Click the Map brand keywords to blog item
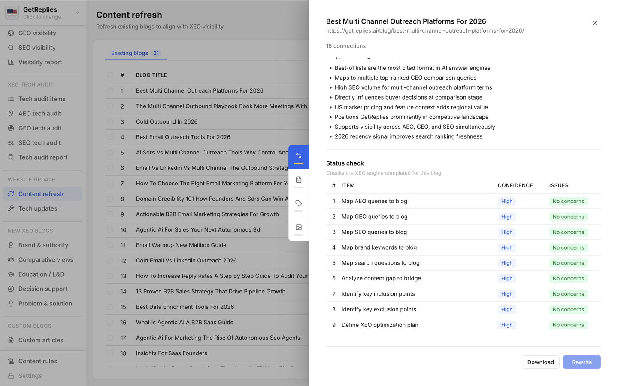Image resolution: width=618 pixels, height=386 pixels. click(379, 247)
